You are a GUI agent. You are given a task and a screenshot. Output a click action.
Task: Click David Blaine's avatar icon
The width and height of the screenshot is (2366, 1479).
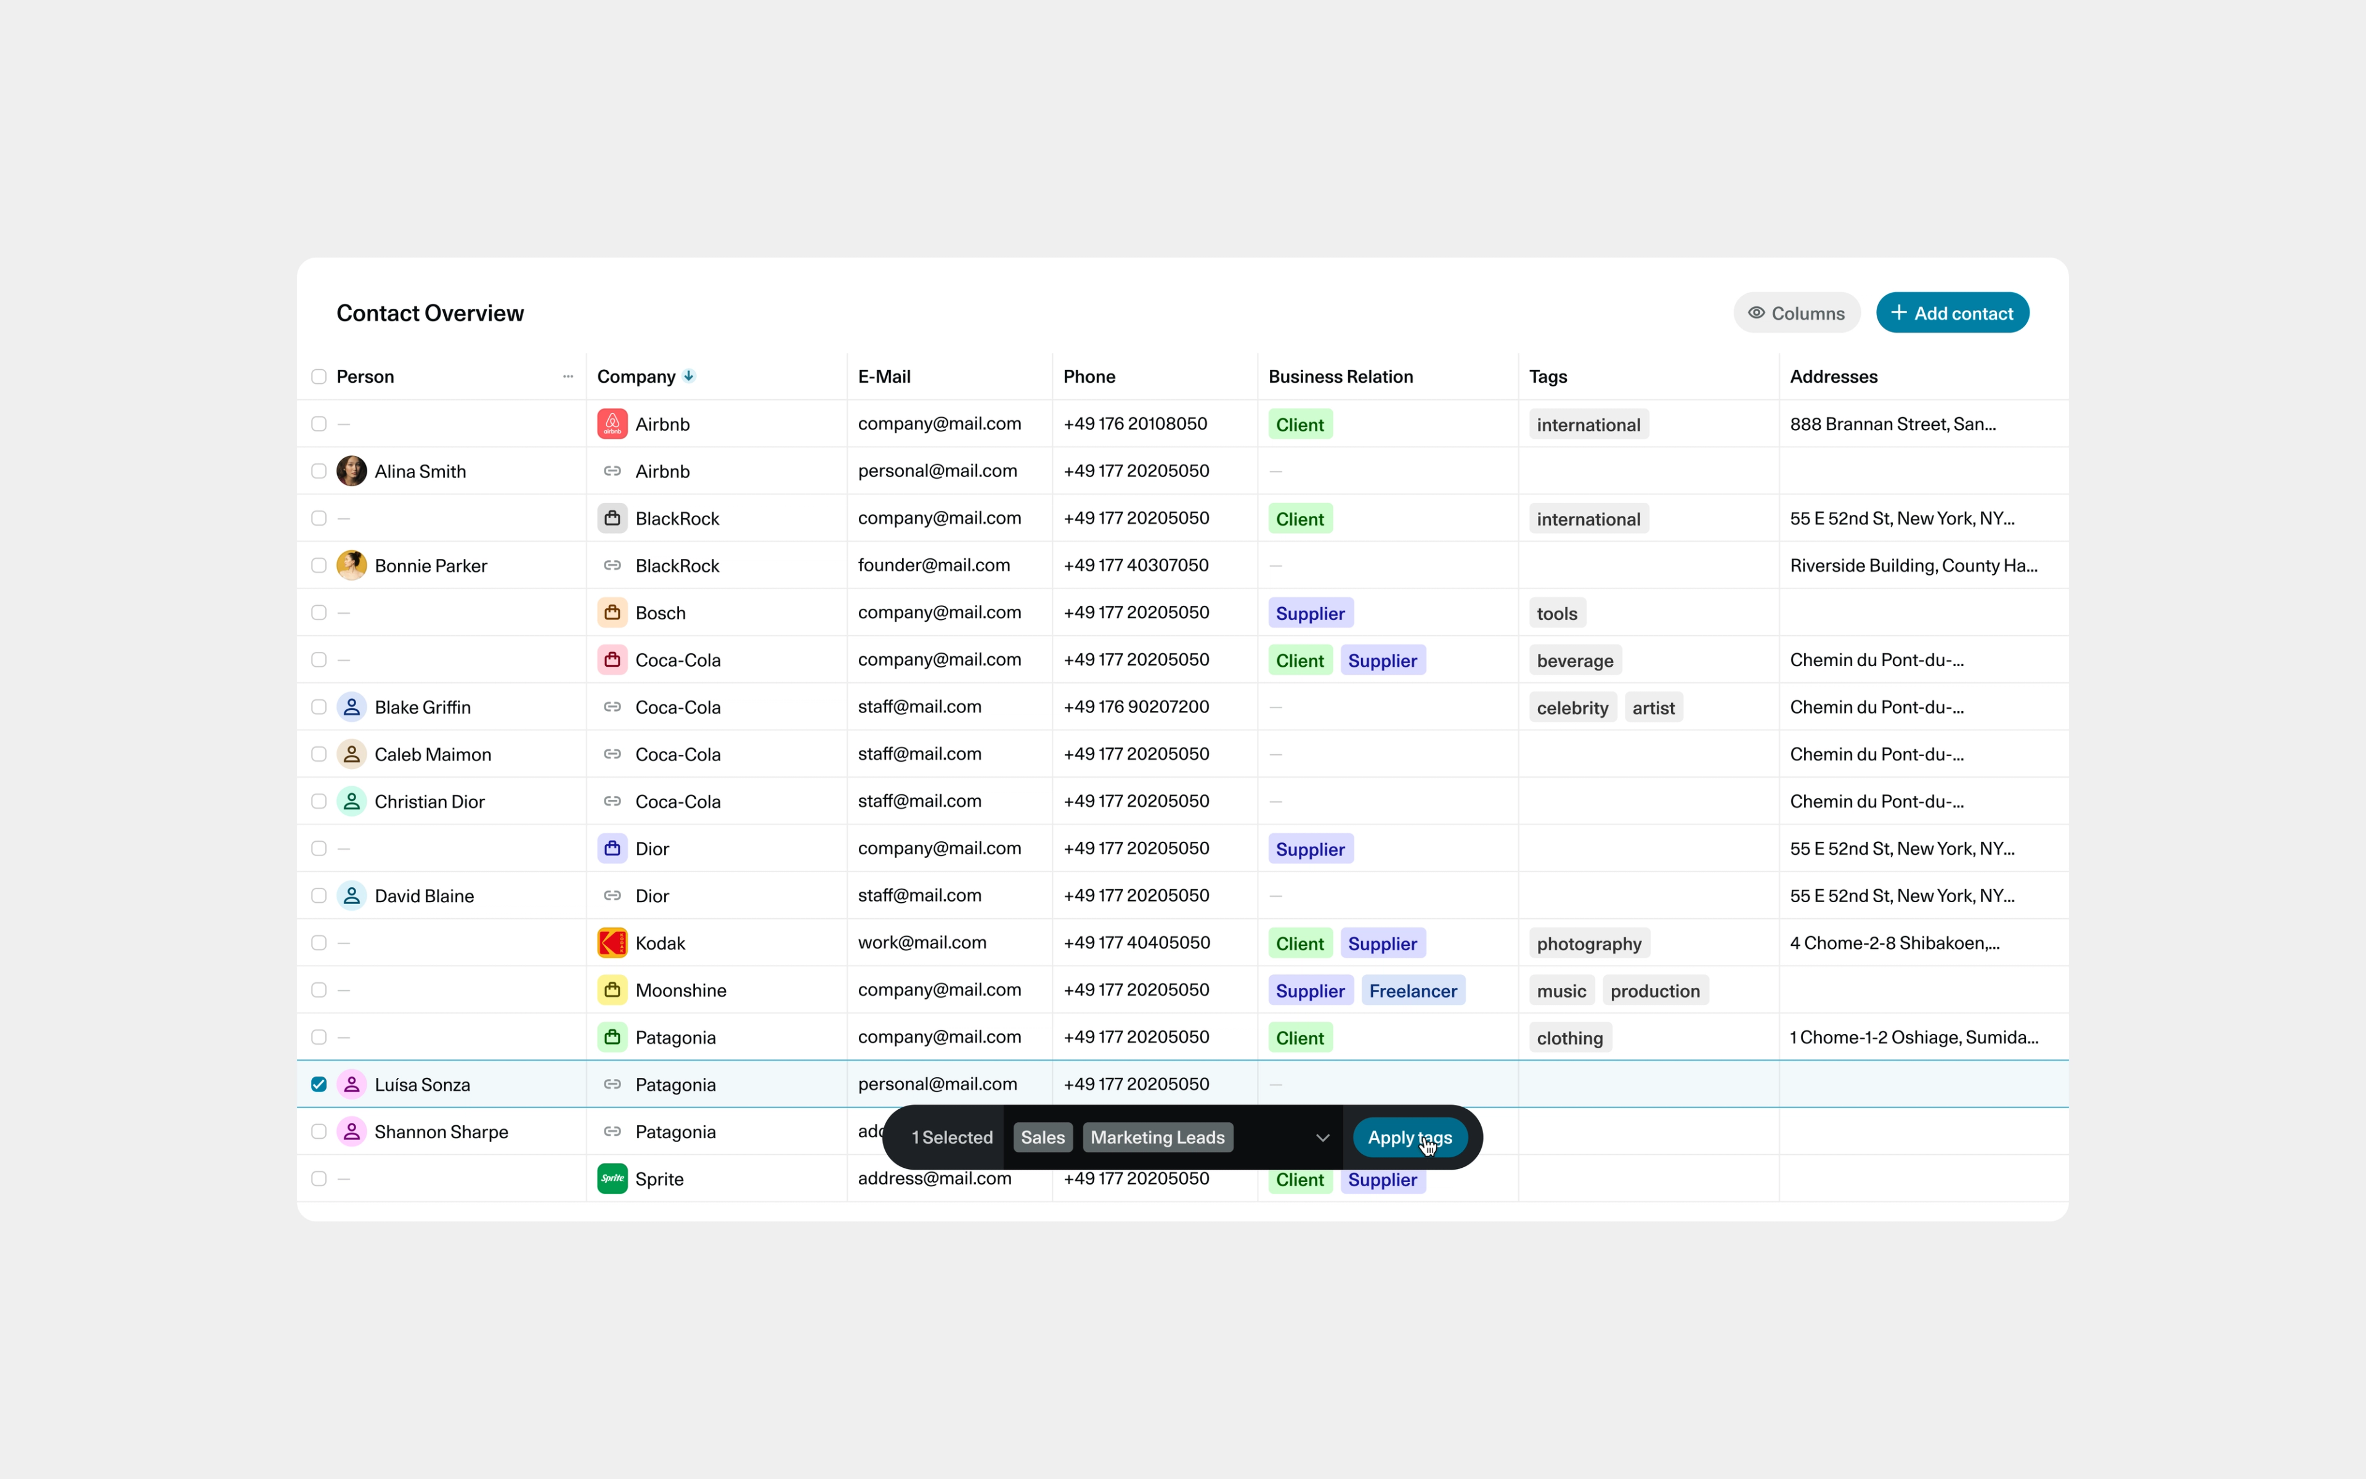(352, 895)
